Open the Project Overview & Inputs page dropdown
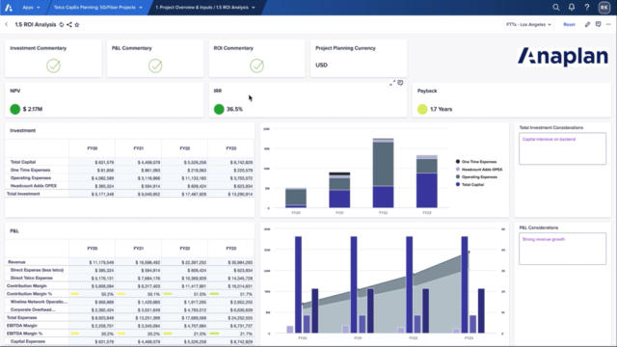Screen dimensions: 617x347 coord(205,8)
